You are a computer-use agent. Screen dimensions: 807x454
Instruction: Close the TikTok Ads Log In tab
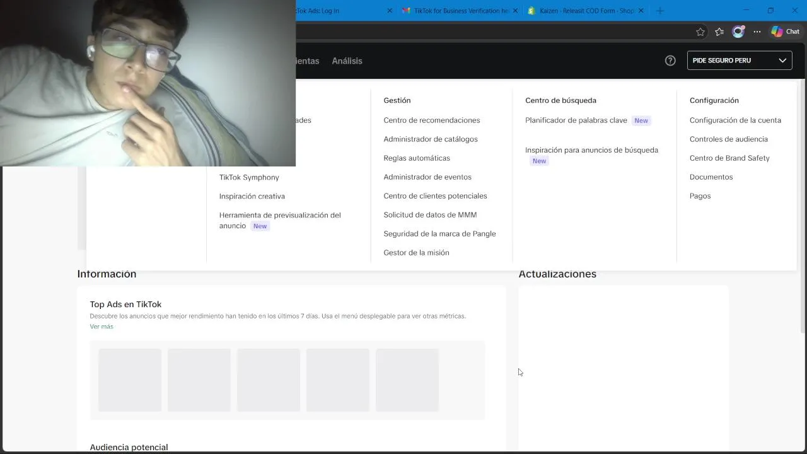click(x=390, y=11)
